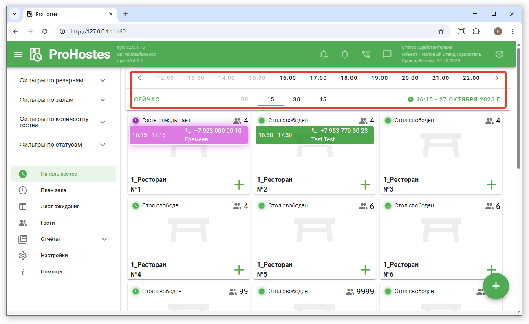Click the browser address bar
This screenshot has height=324, width=529.
pyautogui.click(x=245, y=31)
